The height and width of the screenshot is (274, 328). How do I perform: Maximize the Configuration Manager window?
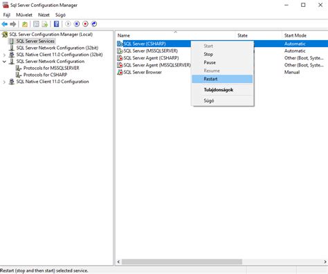(x=303, y=5)
